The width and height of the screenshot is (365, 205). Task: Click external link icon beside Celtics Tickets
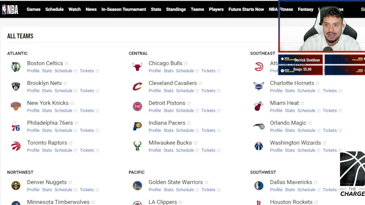tap(97, 71)
